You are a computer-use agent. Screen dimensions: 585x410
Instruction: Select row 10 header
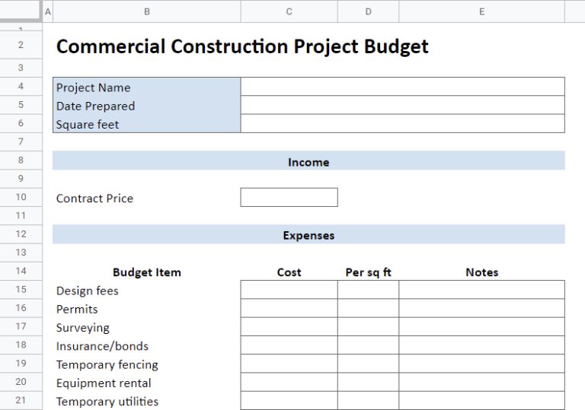21,198
